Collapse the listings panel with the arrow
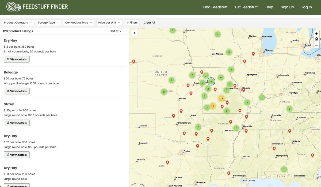Screen dimensions: 321x187 [134, 33]
